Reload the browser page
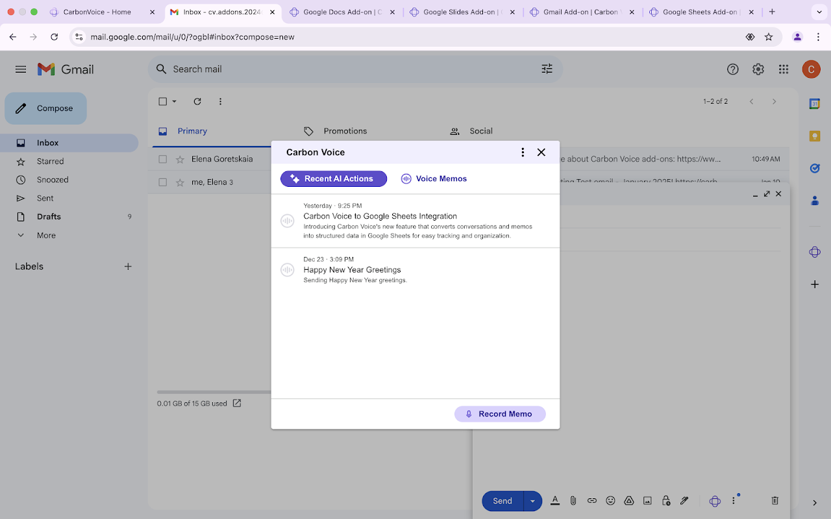The width and height of the screenshot is (831, 519). click(55, 37)
